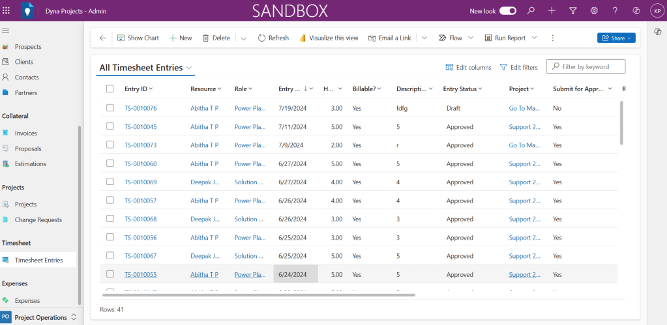Image resolution: width=667 pixels, height=325 pixels.
Task: Check the select all rows checkbox
Action: (110, 89)
